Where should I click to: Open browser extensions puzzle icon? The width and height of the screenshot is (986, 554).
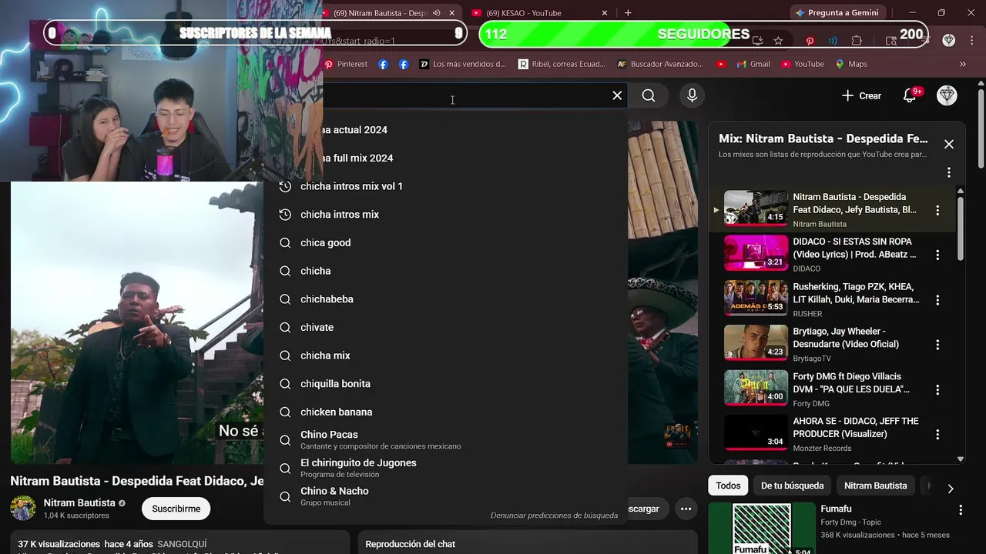pyautogui.click(x=857, y=40)
